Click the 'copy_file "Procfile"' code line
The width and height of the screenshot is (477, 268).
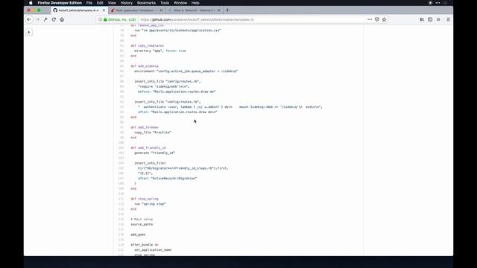point(153,133)
